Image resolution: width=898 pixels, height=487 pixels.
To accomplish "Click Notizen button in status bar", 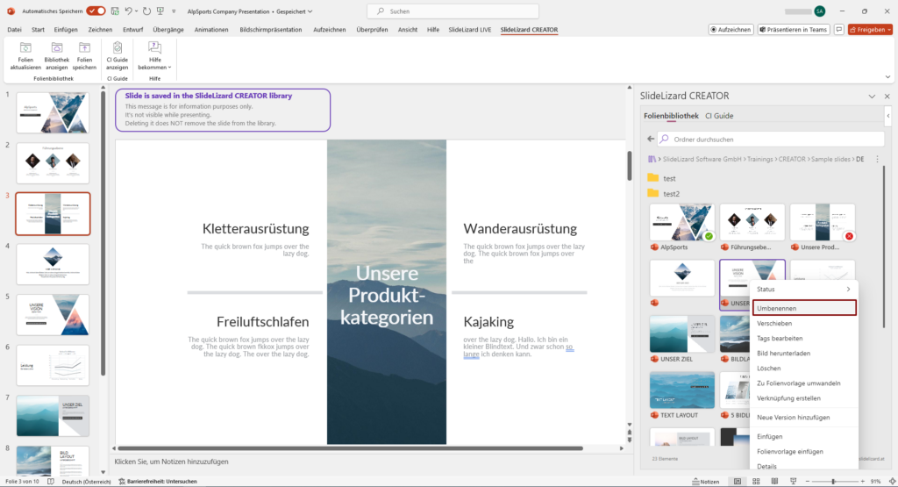I will coord(706,481).
